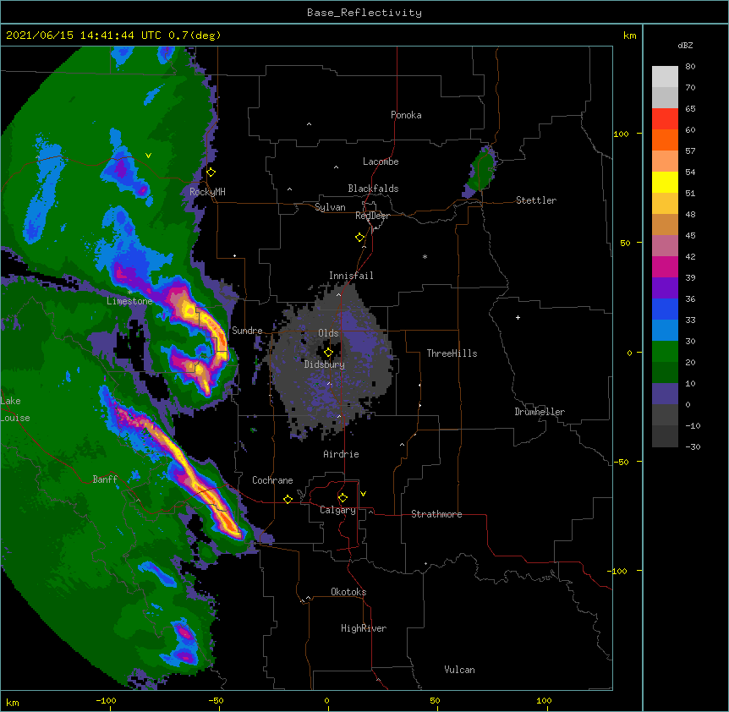Click the -30 value on the dBZ legend
The image size is (729, 712).
coord(693,447)
